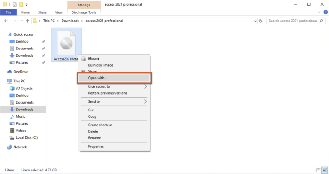Select the Manage contextual tab

point(84,5)
